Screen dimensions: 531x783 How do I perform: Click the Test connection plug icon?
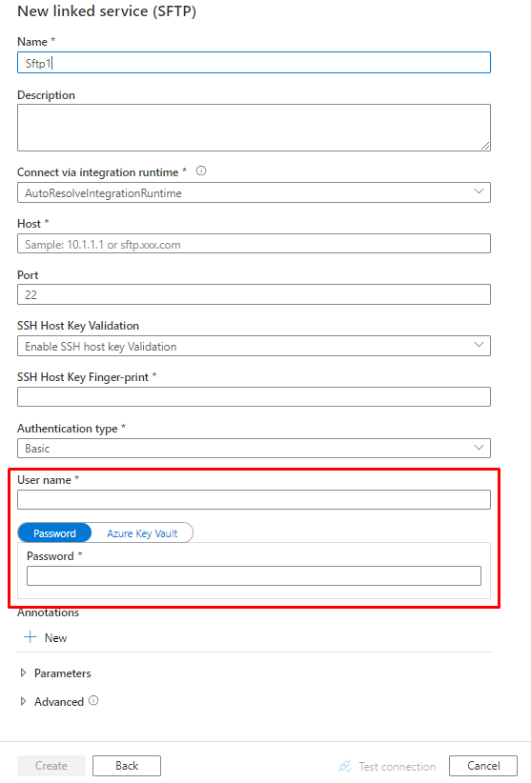pos(345,766)
